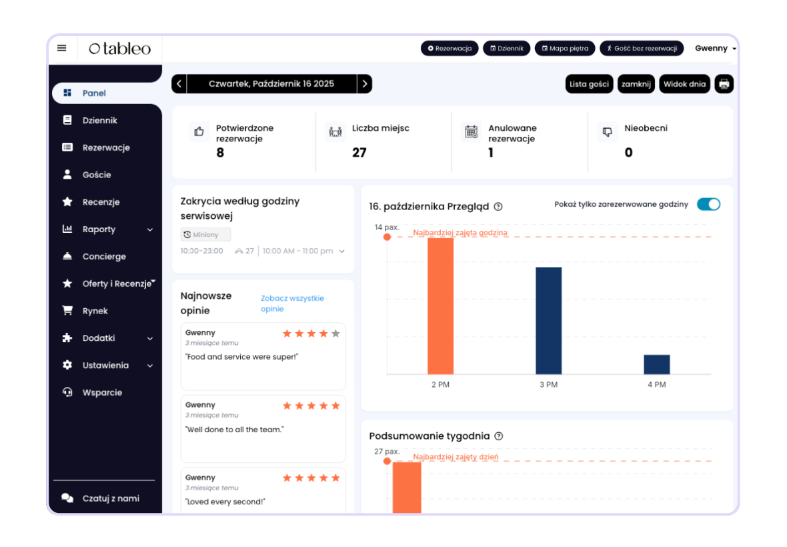787x547 pixels.
Task: Select Goście in the sidebar
Action: [97, 175]
